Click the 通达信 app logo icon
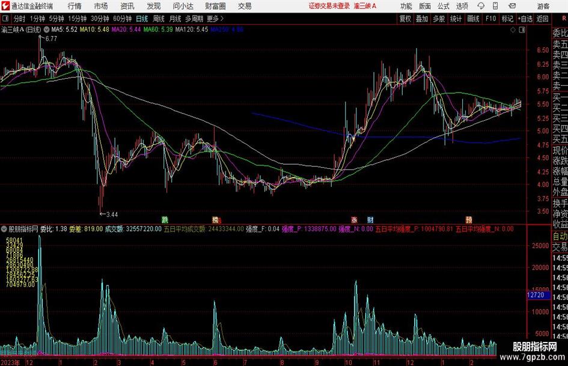Viewport: 568px width, 366px height. tap(5, 6)
